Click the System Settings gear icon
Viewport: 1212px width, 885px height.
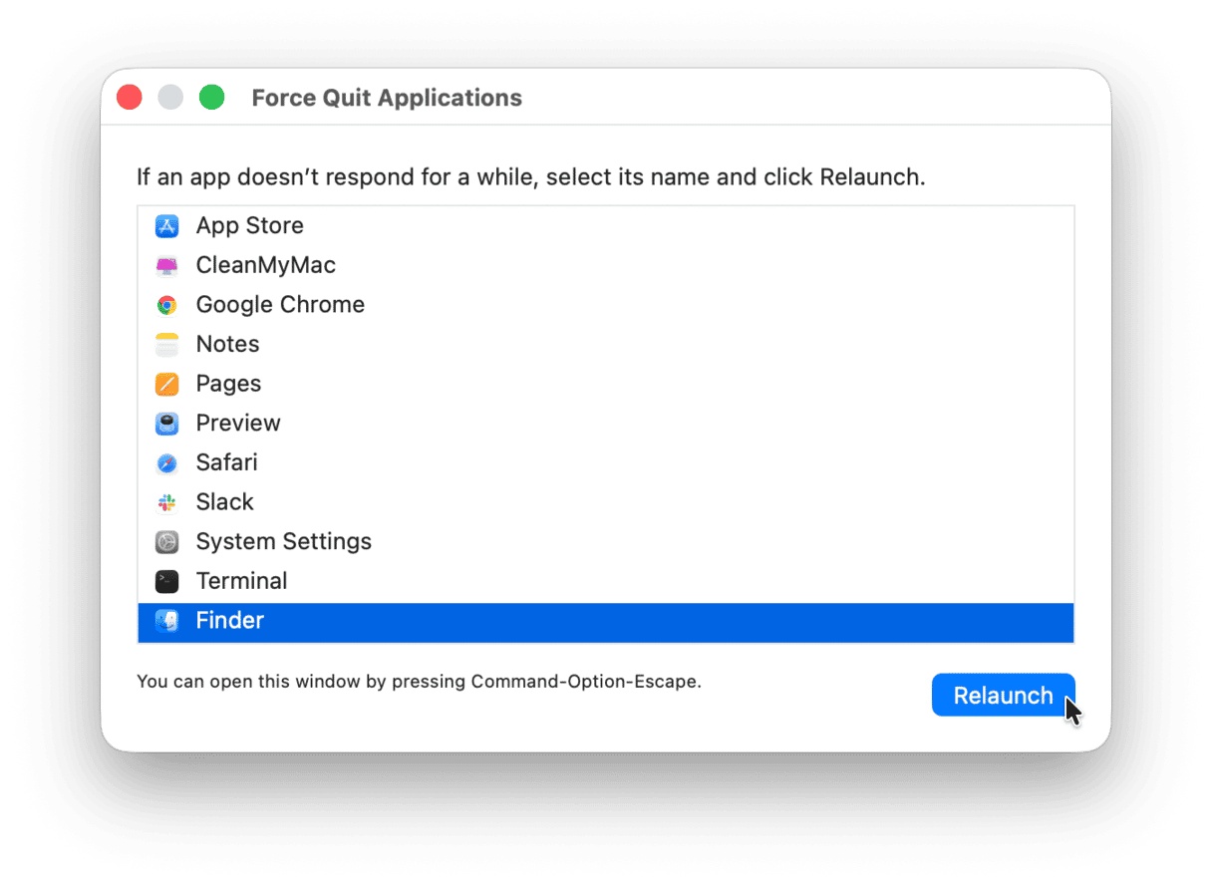[x=166, y=542]
